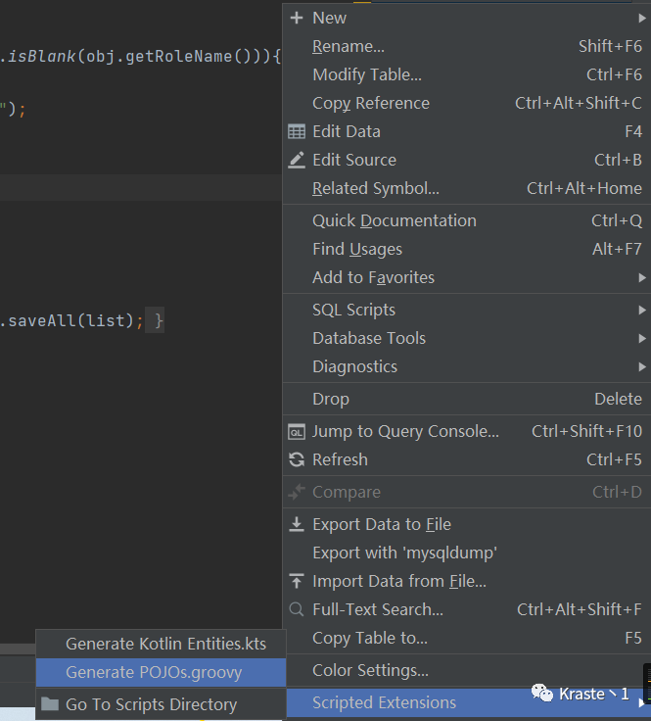Click the Export Data download icon
This screenshot has height=721, width=651.
[297, 524]
